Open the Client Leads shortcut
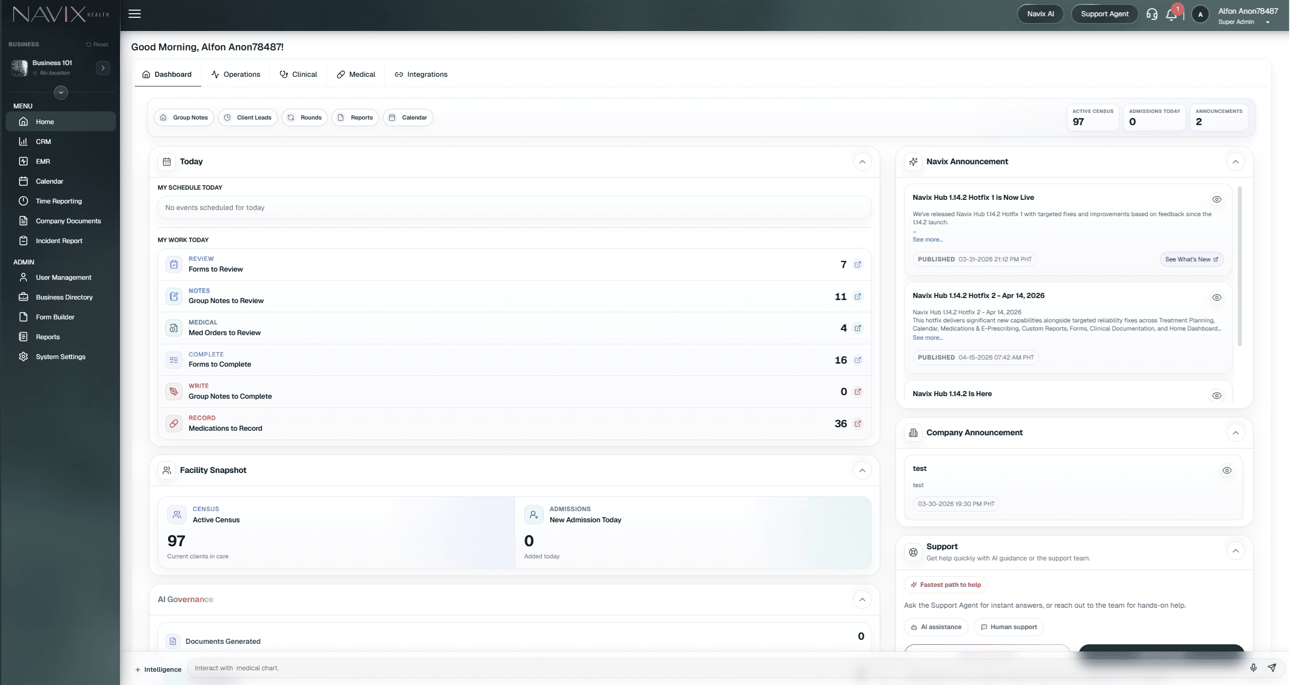 click(248, 117)
